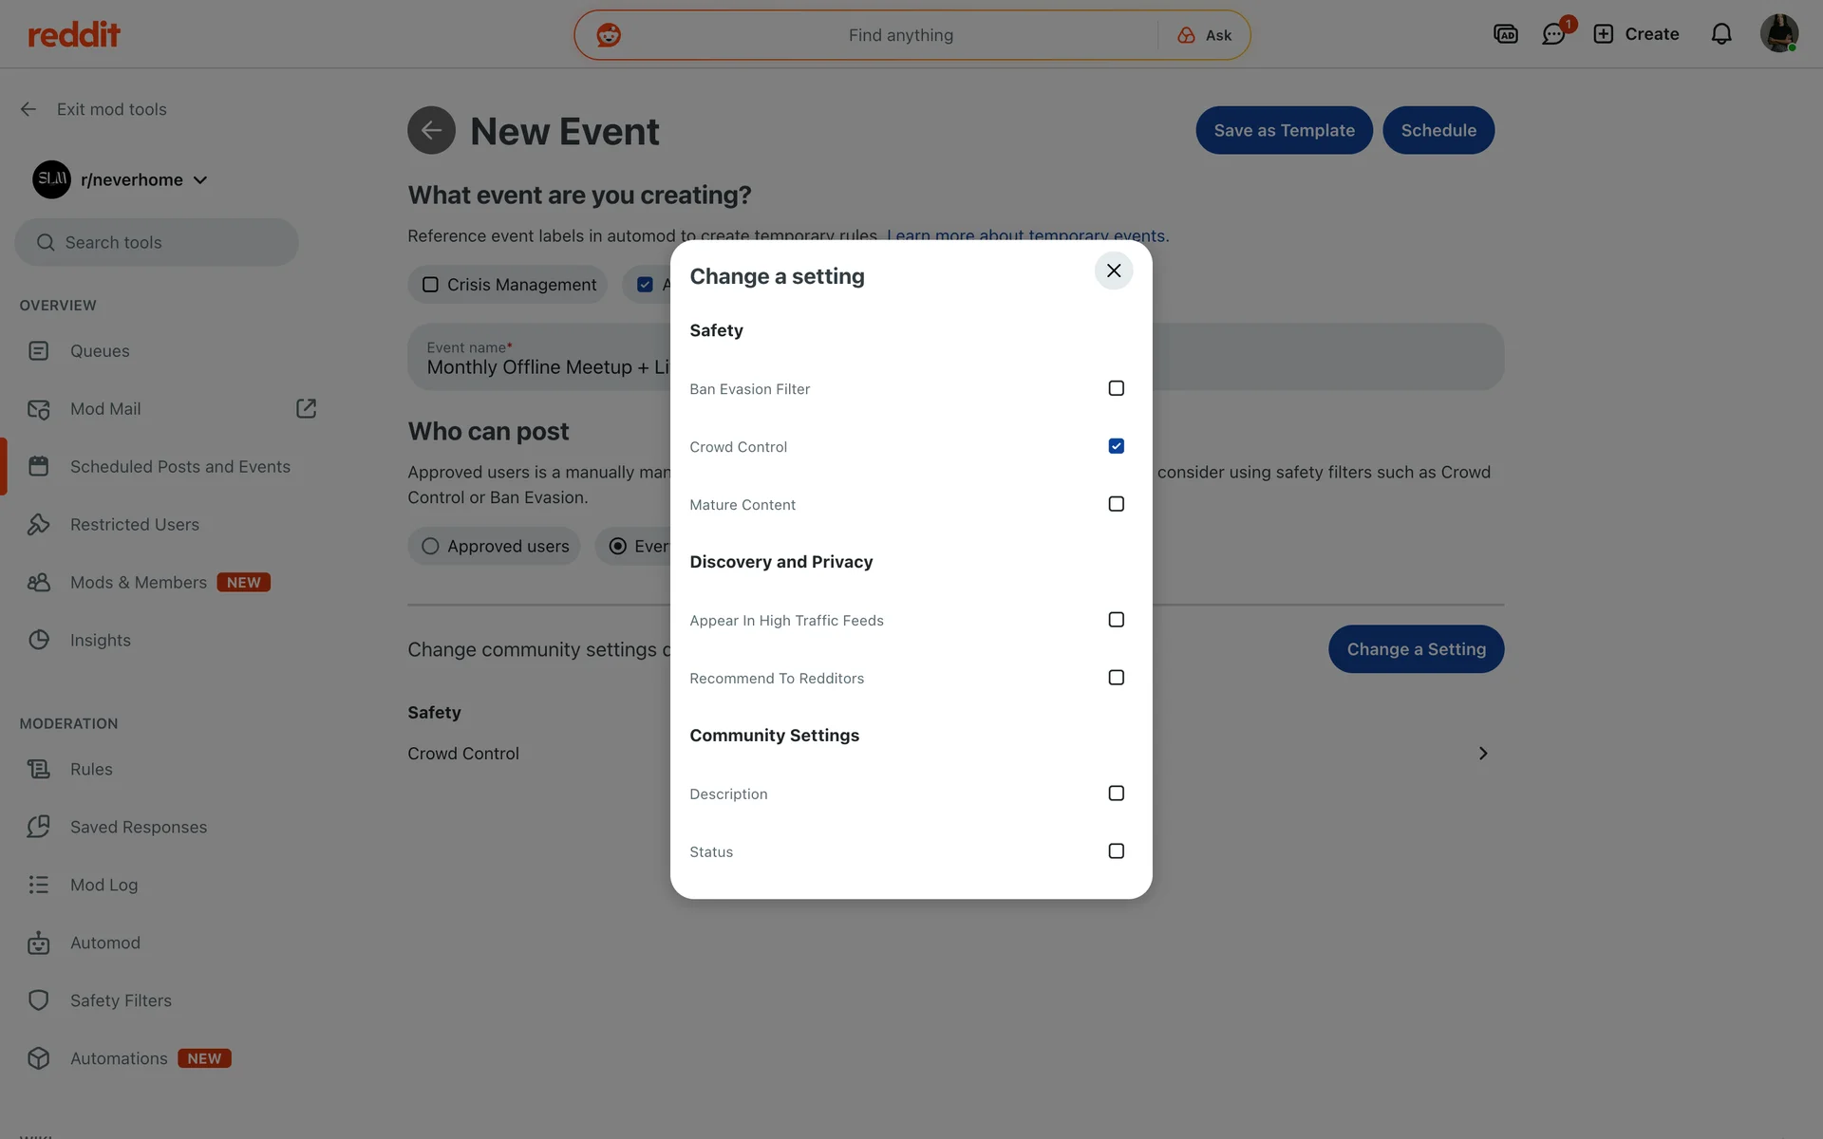Open the chat messages icon
The width and height of the screenshot is (1823, 1139).
[1553, 34]
